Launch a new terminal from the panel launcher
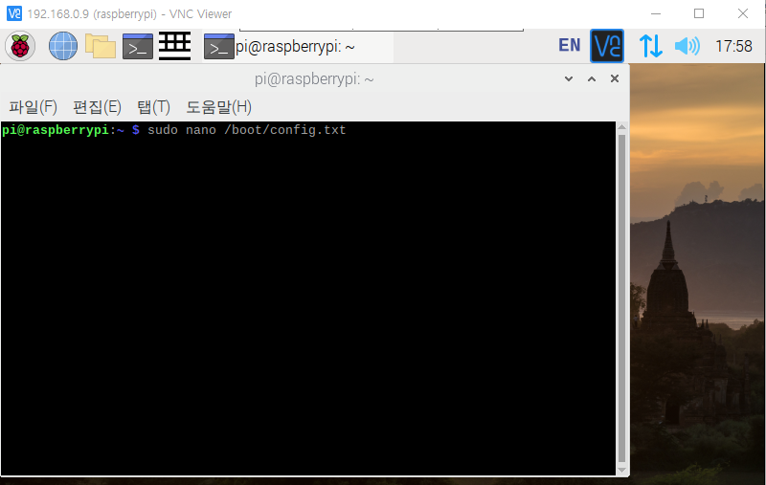 click(x=138, y=46)
